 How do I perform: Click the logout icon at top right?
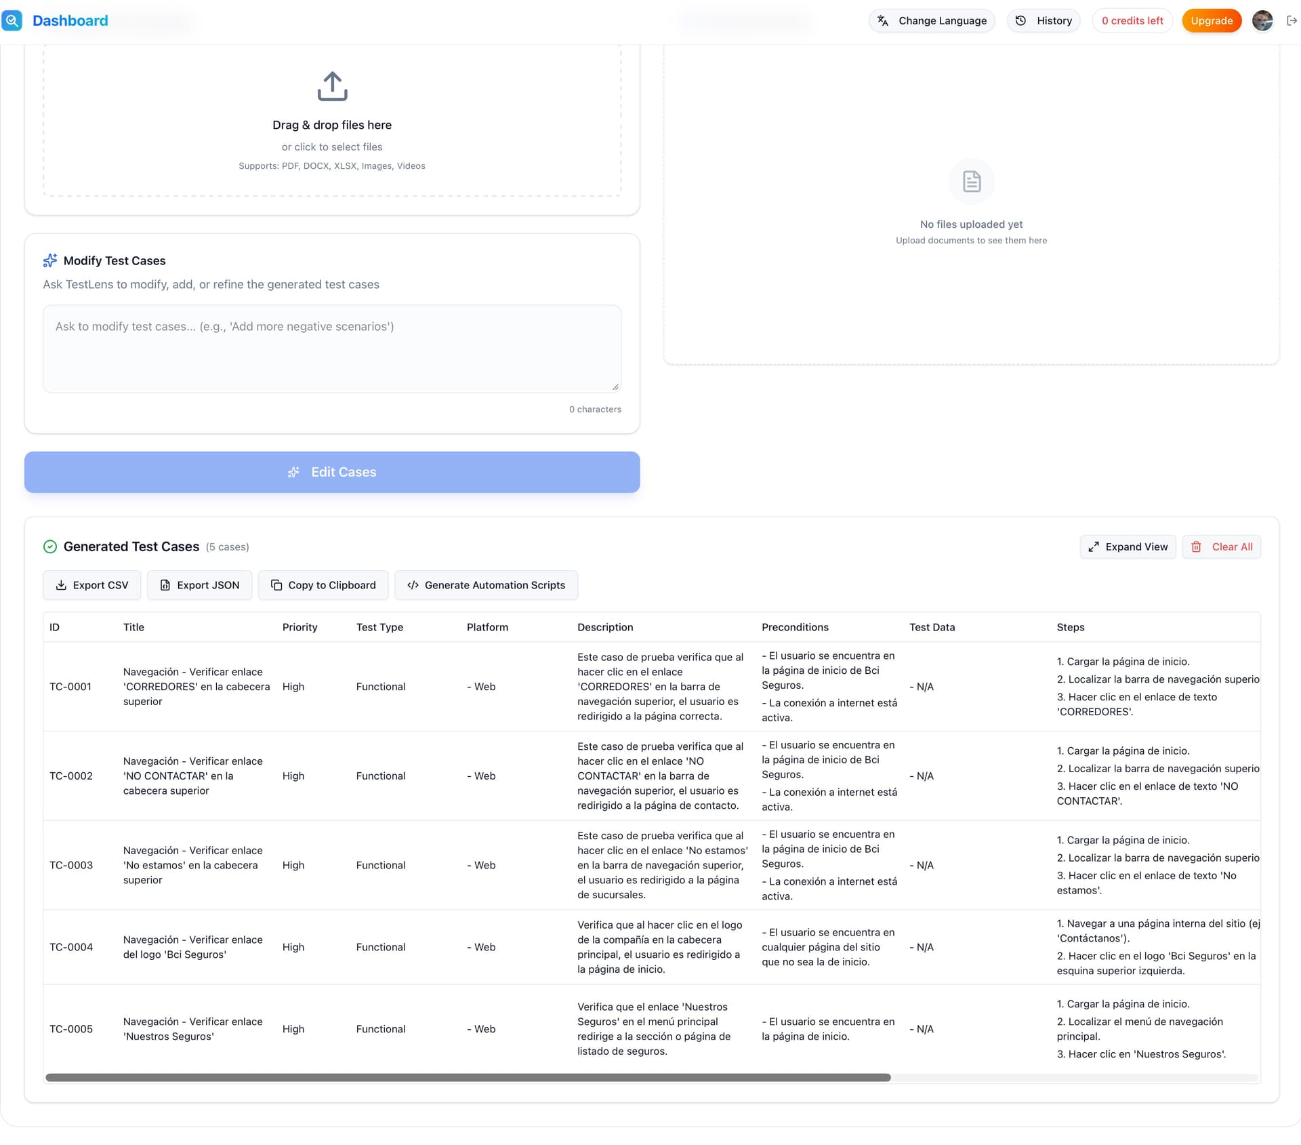tap(1292, 20)
